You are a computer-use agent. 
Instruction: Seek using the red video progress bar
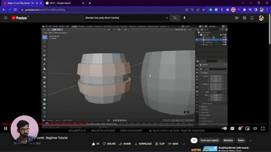click(134, 124)
